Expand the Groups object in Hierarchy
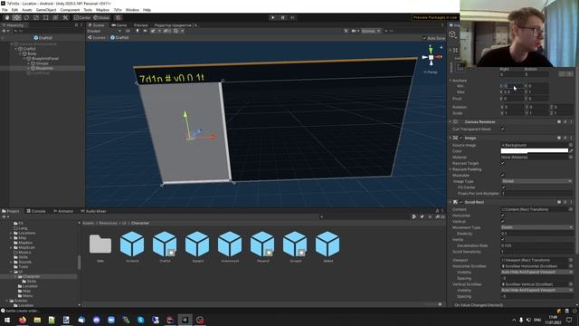579x326 pixels. [29, 63]
